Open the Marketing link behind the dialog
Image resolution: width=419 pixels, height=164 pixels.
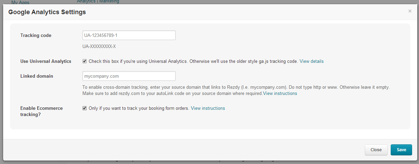click(x=109, y=2)
